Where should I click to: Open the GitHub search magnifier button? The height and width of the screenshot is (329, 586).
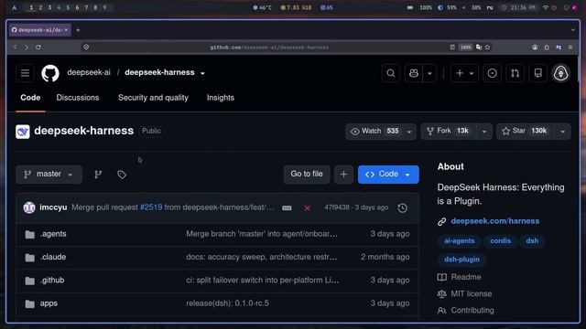pyautogui.click(x=391, y=73)
